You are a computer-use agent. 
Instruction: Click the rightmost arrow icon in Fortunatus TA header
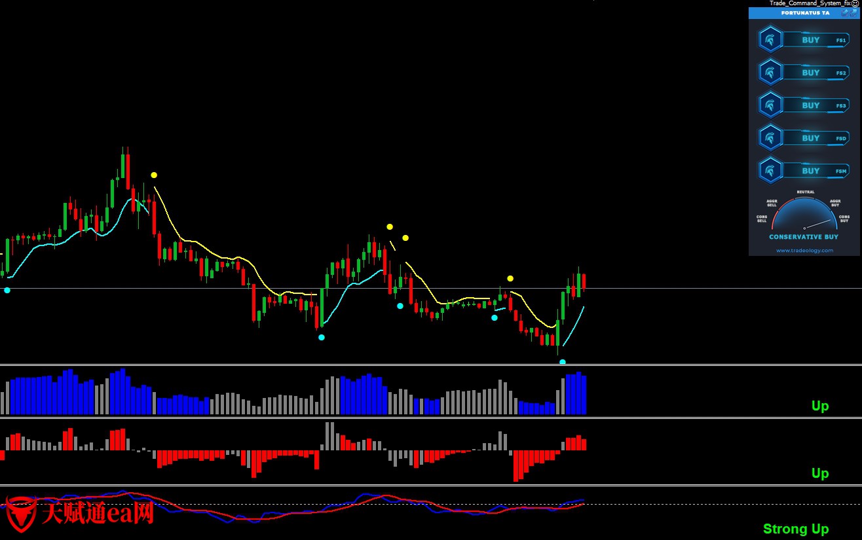click(853, 12)
